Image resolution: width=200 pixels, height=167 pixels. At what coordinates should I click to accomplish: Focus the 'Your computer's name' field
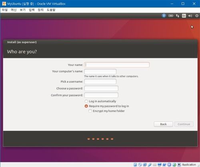[100, 72]
